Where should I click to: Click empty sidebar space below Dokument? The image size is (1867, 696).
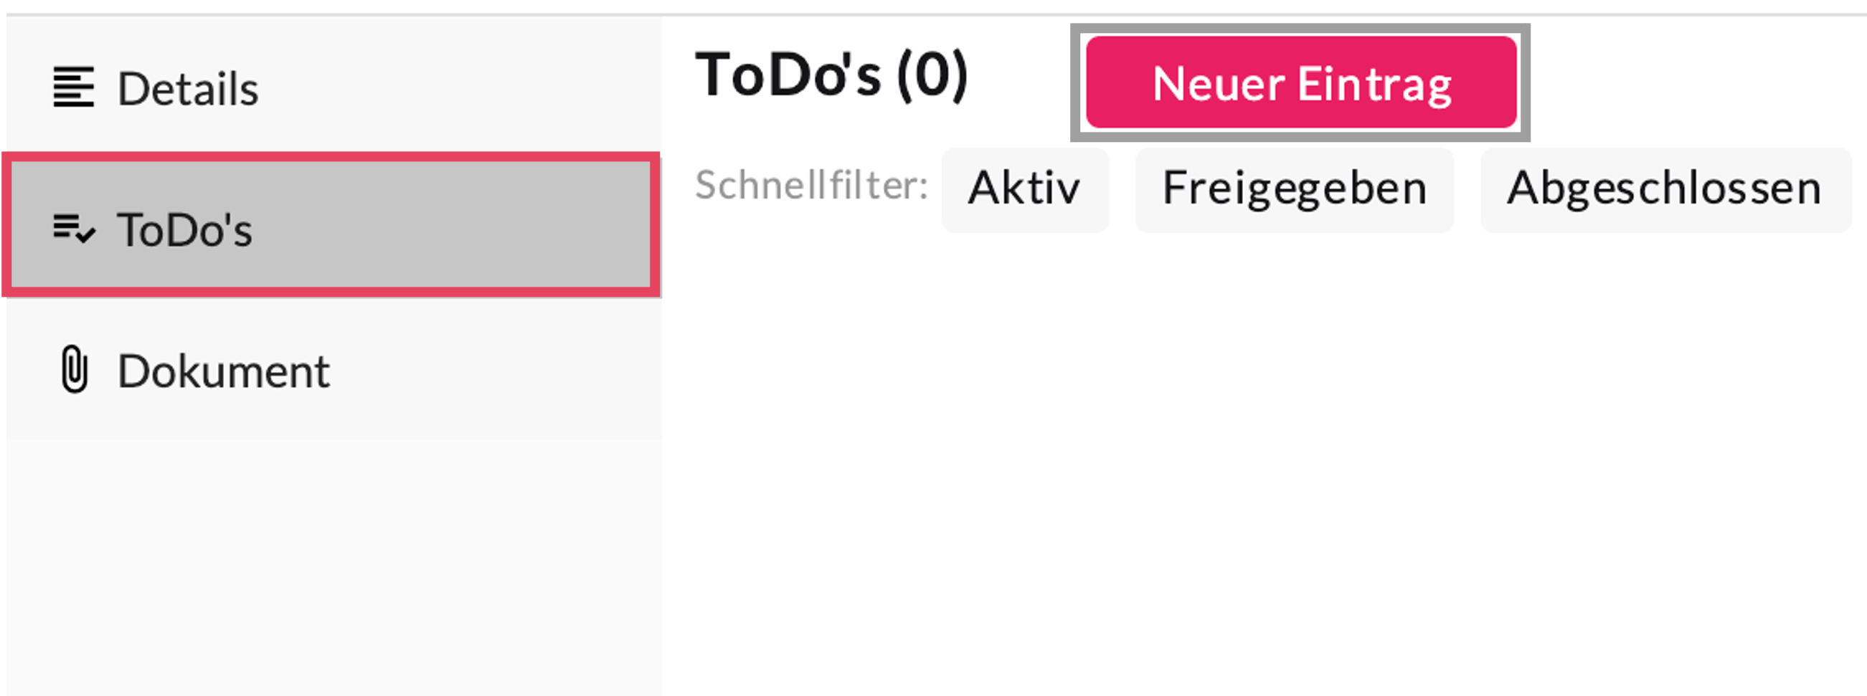point(334,565)
